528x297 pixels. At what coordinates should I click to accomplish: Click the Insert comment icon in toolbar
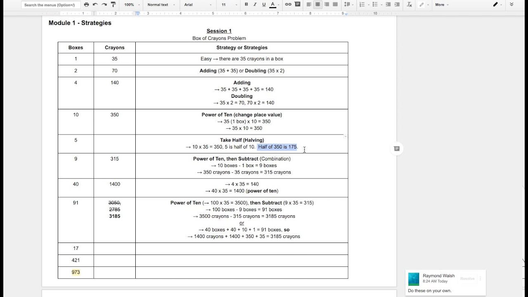coord(297,5)
